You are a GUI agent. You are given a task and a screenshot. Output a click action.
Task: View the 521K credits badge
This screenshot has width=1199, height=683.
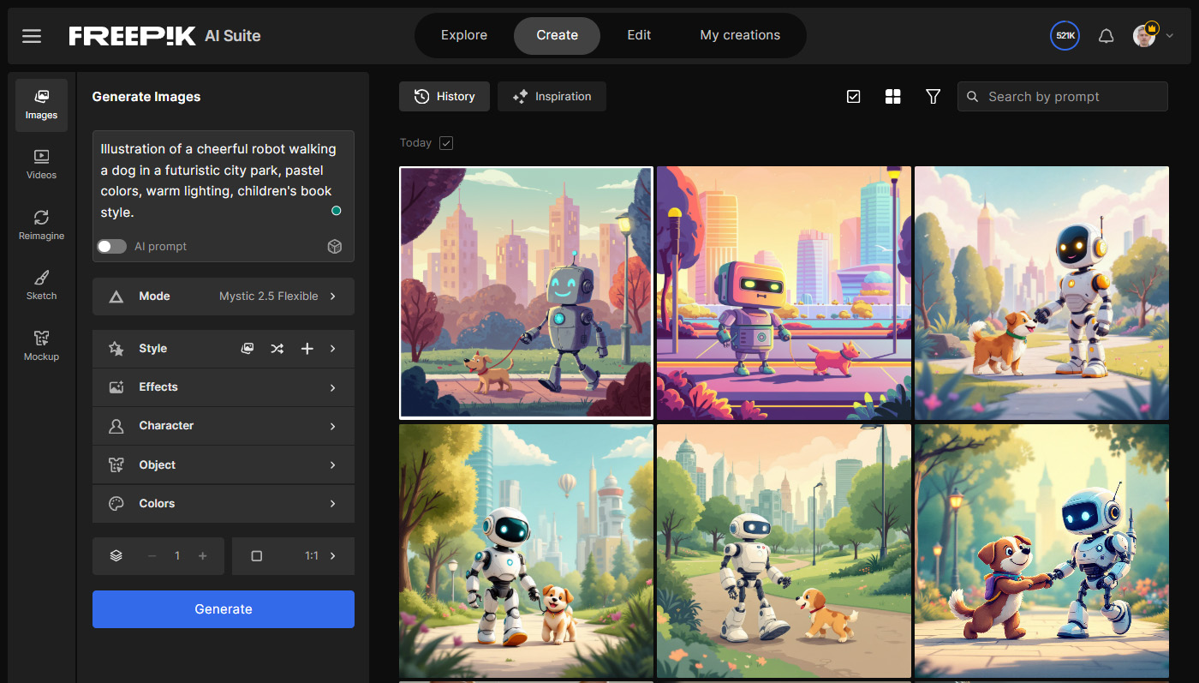[1065, 36]
